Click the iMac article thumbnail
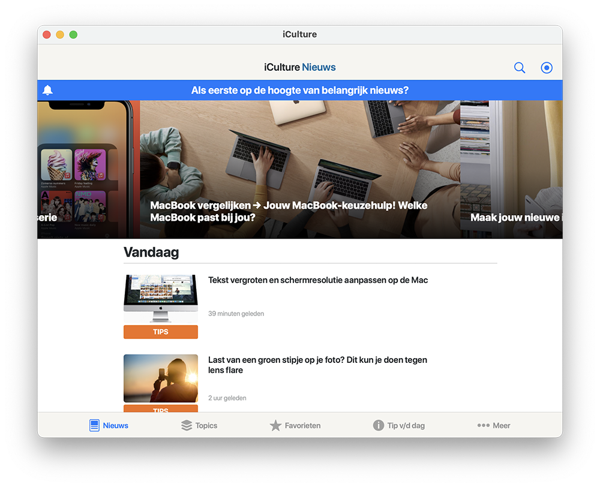Image resolution: width=600 pixels, height=487 pixels. 161,299
